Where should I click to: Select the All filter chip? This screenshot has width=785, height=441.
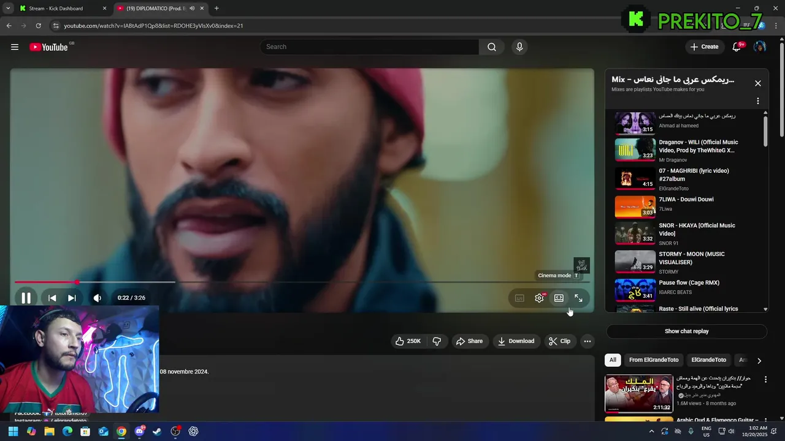point(613,360)
